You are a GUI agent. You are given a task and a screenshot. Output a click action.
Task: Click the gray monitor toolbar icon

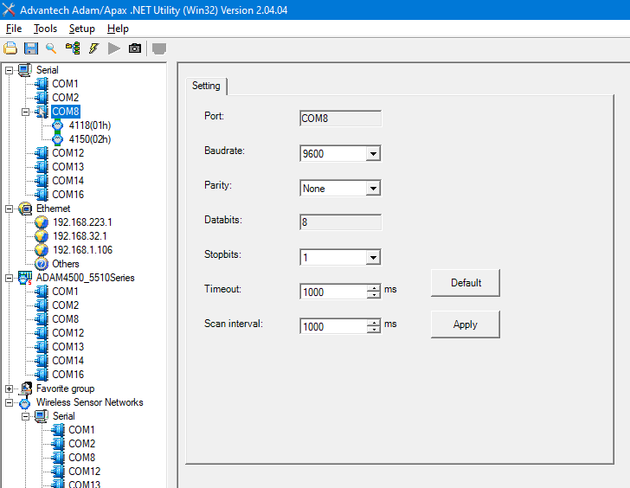[159, 48]
